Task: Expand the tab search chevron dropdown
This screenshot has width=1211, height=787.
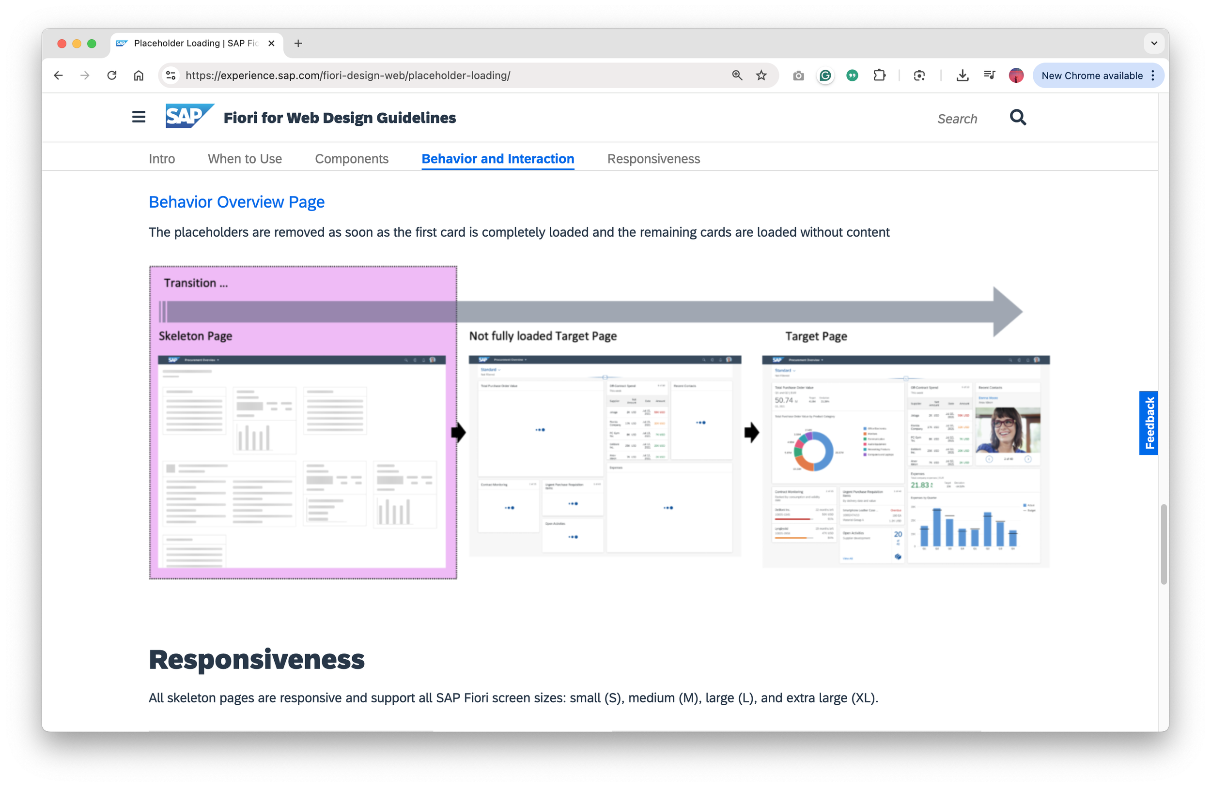Action: tap(1154, 43)
